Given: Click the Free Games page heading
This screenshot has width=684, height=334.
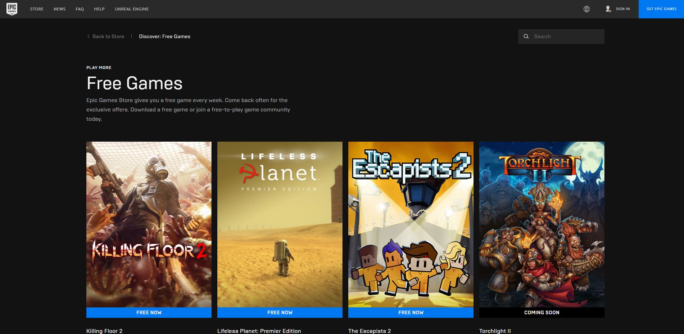Looking at the screenshot, I should (x=135, y=83).
